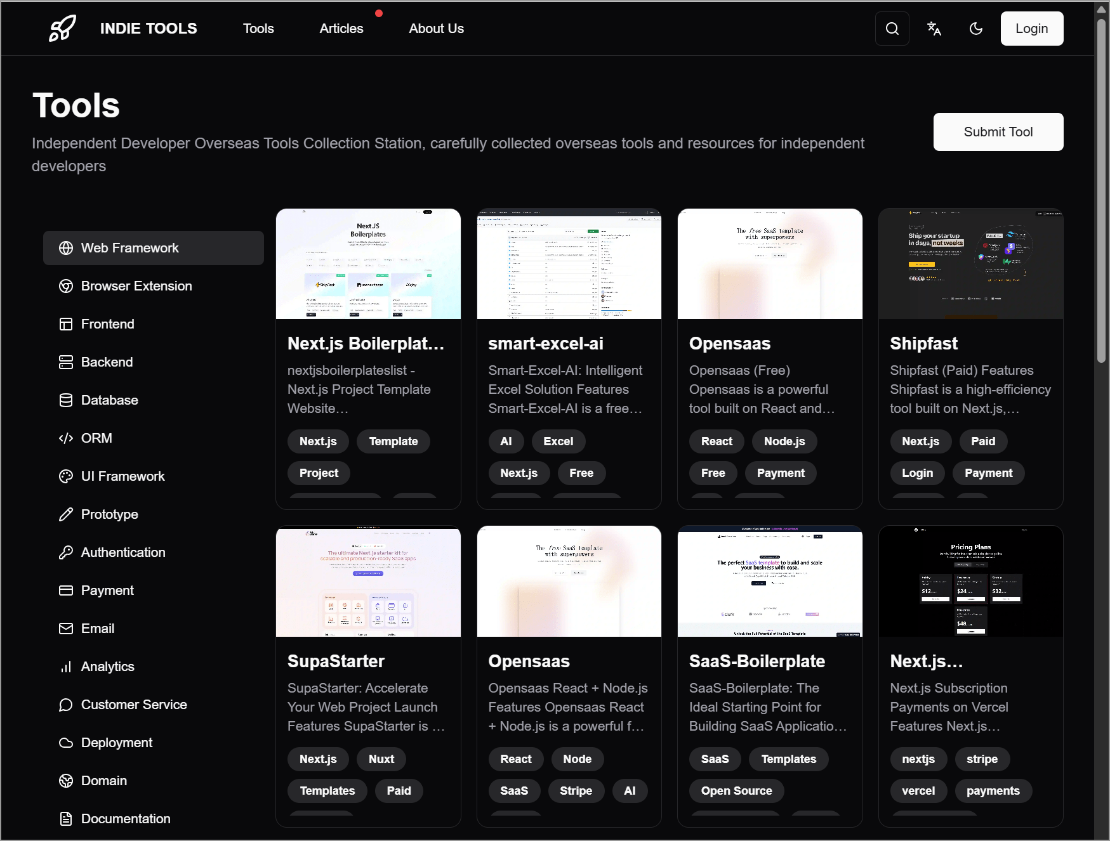Image resolution: width=1110 pixels, height=841 pixels.
Task: Open the language translation icon
Action: 934,29
